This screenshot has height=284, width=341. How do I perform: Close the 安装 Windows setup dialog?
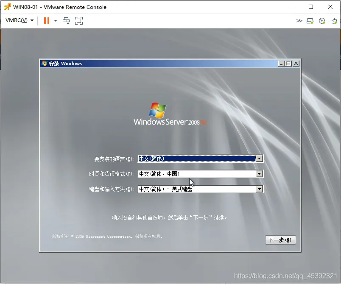coord(296,64)
